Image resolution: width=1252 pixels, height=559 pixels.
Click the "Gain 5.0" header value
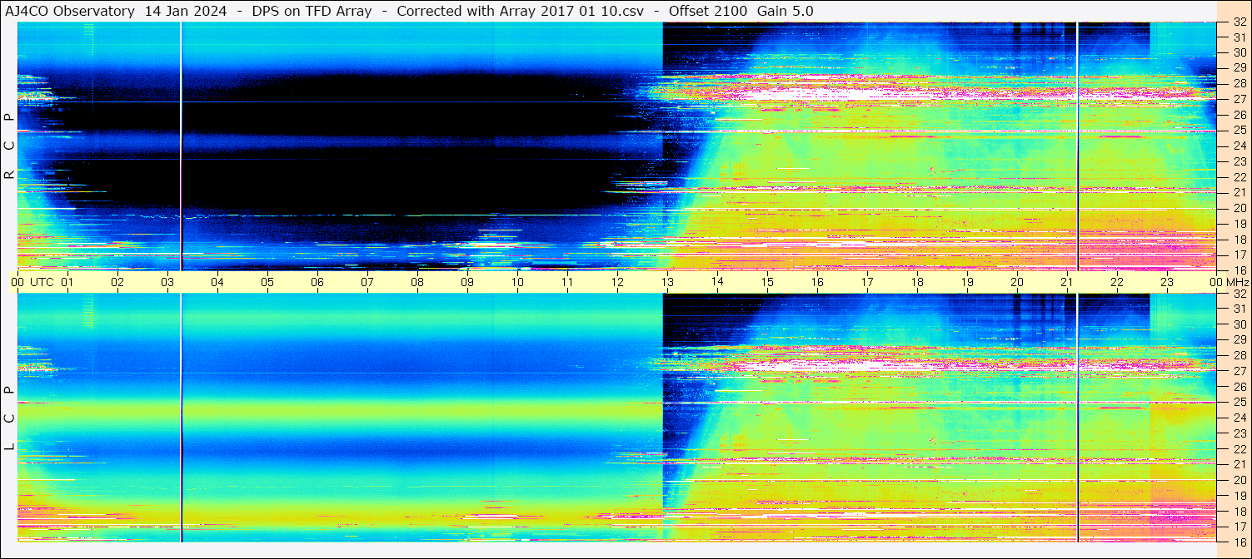click(x=785, y=11)
